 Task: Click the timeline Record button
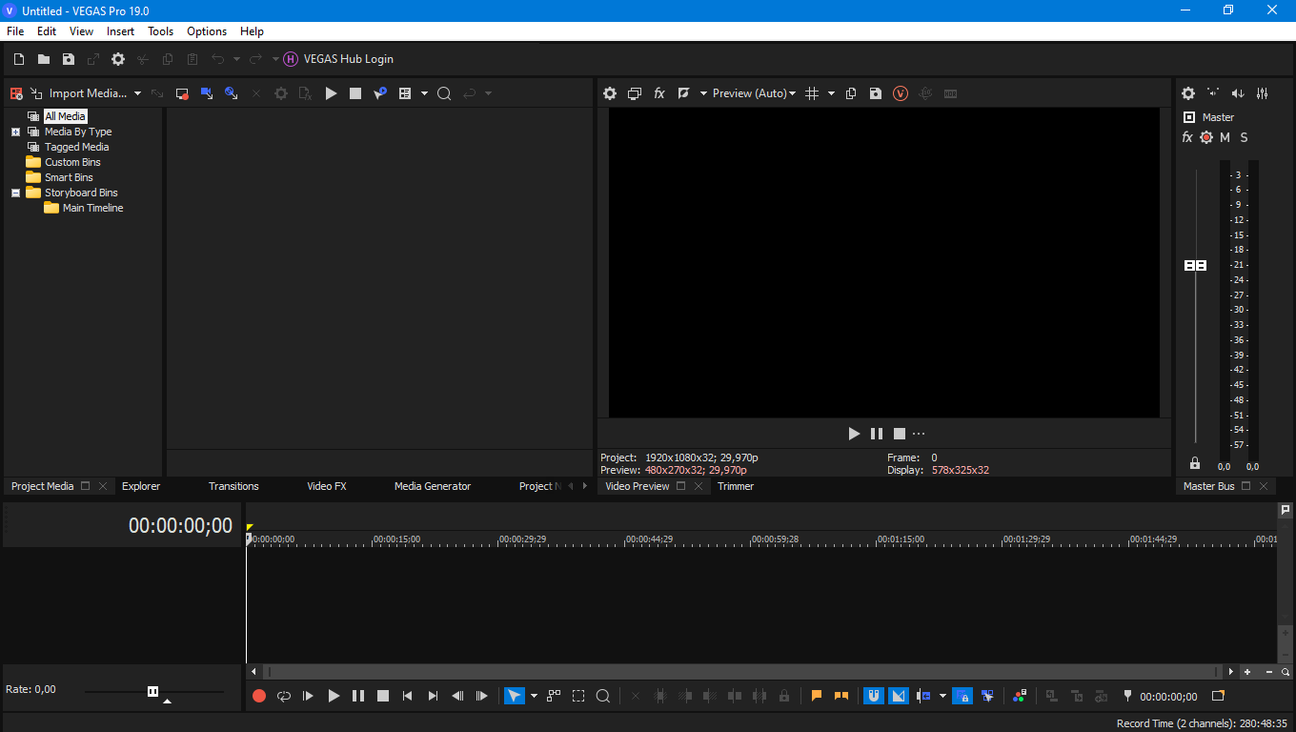point(259,696)
